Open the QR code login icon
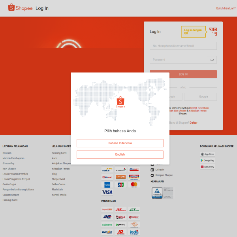 click(213, 32)
